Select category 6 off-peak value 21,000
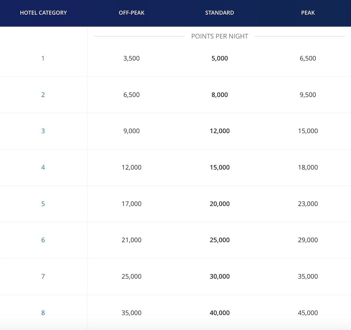Screen dimensions: 351x330 click(x=132, y=240)
